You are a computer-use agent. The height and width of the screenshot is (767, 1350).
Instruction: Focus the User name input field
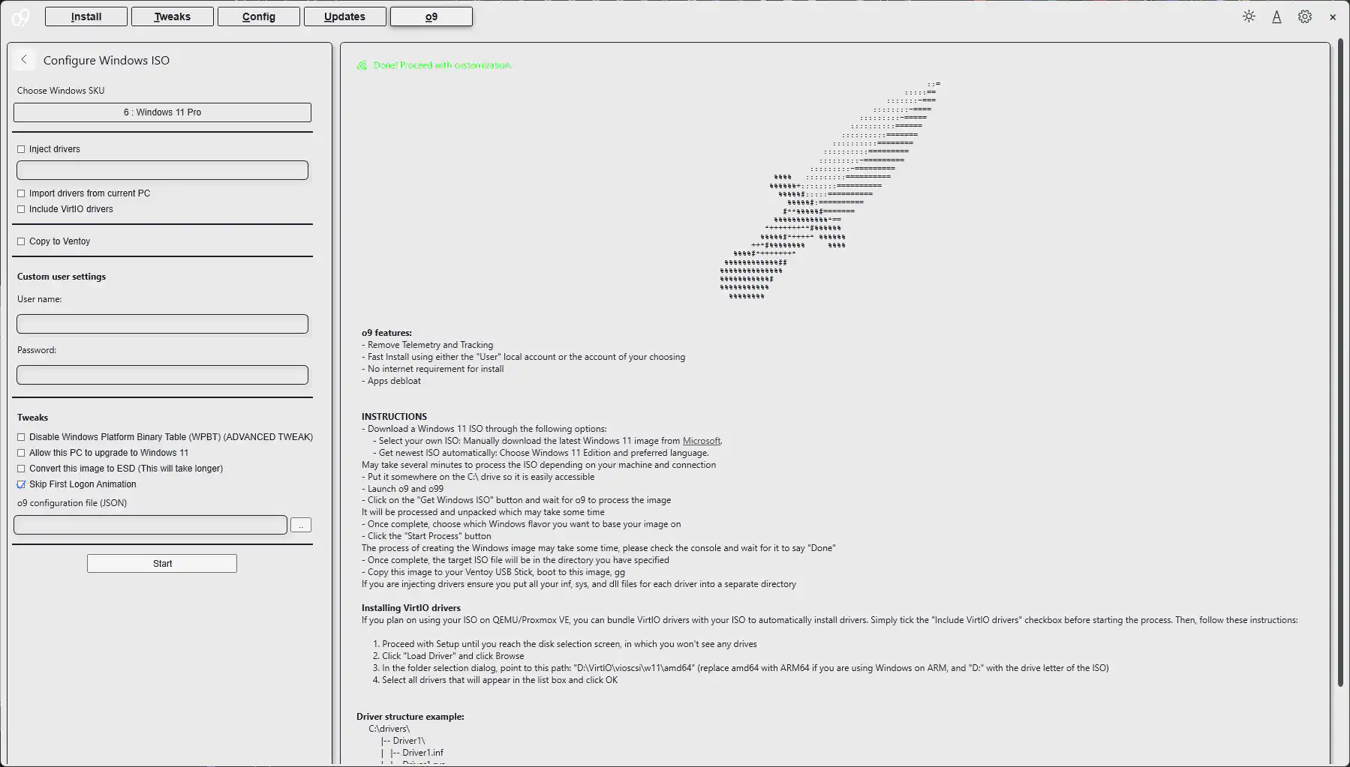click(x=162, y=324)
